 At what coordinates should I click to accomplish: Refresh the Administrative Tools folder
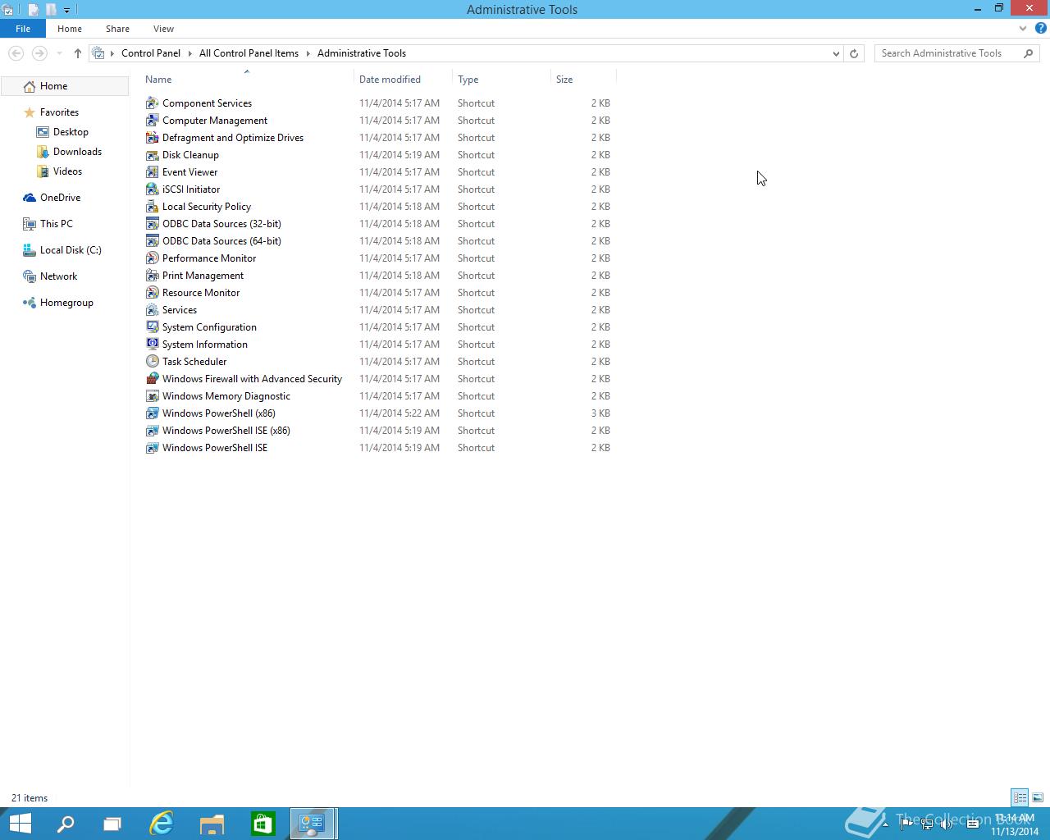[x=854, y=53]
